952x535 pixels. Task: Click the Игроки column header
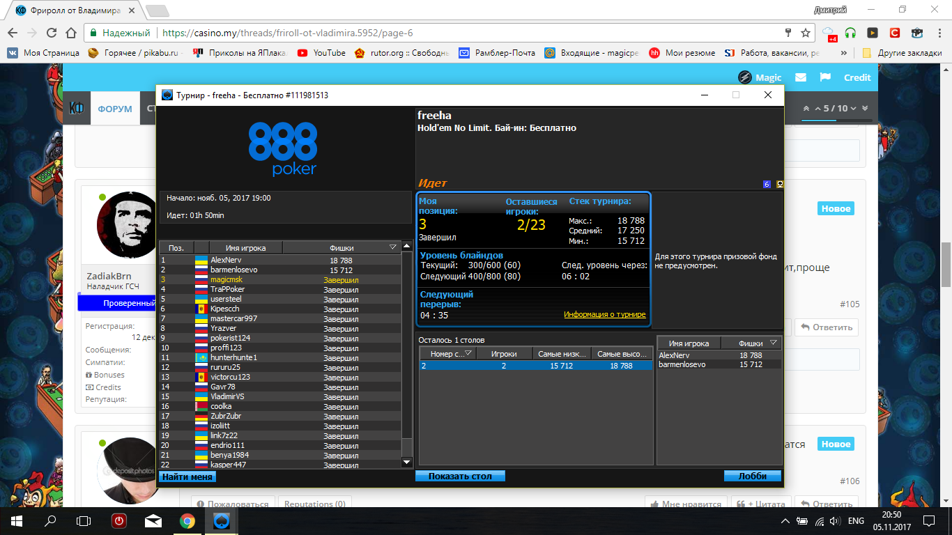click(x=504, y=354)
